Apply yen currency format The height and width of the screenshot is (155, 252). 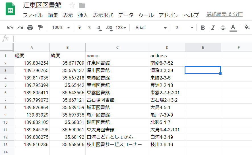[x=79, y=28]
